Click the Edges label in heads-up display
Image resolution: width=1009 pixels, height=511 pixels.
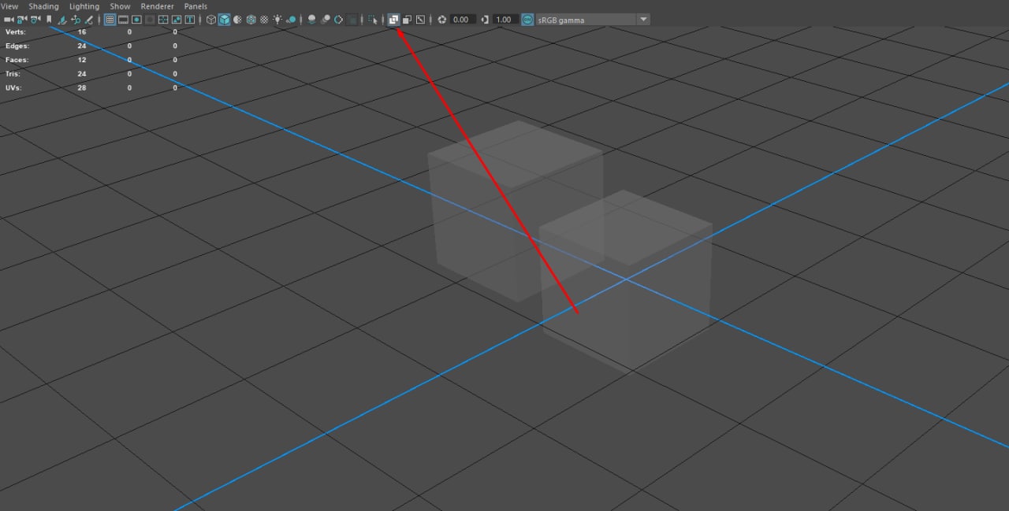tap(17, 46)
